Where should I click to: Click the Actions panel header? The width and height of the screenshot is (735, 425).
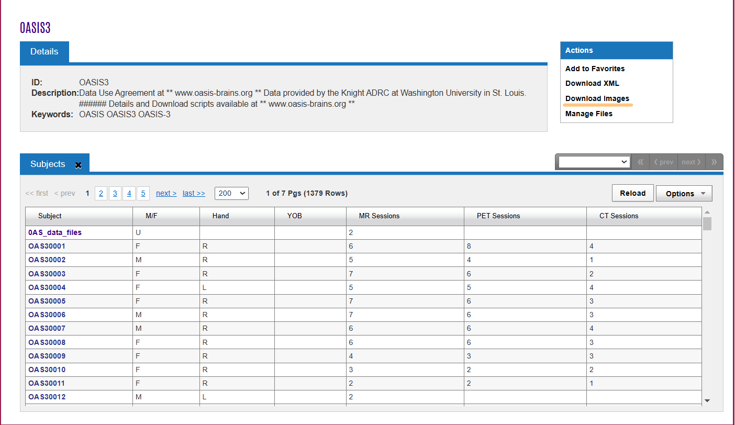point(616,51)
